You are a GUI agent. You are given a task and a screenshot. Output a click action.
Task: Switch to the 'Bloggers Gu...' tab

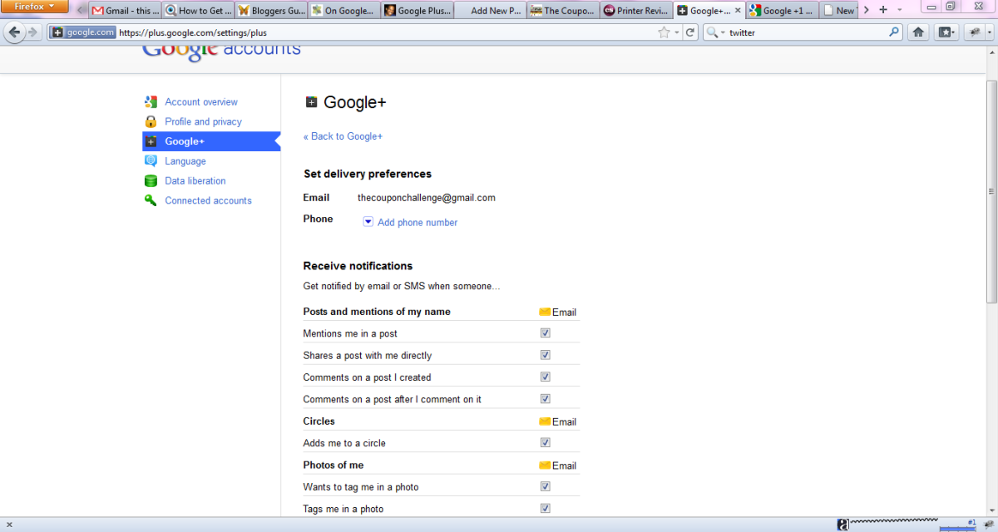(x=270, y=11)
